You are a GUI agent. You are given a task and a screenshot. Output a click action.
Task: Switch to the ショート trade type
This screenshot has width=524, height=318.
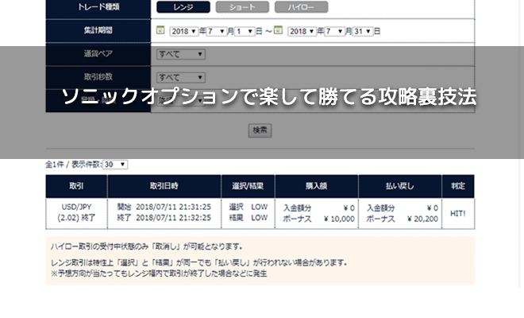[242, 7]
